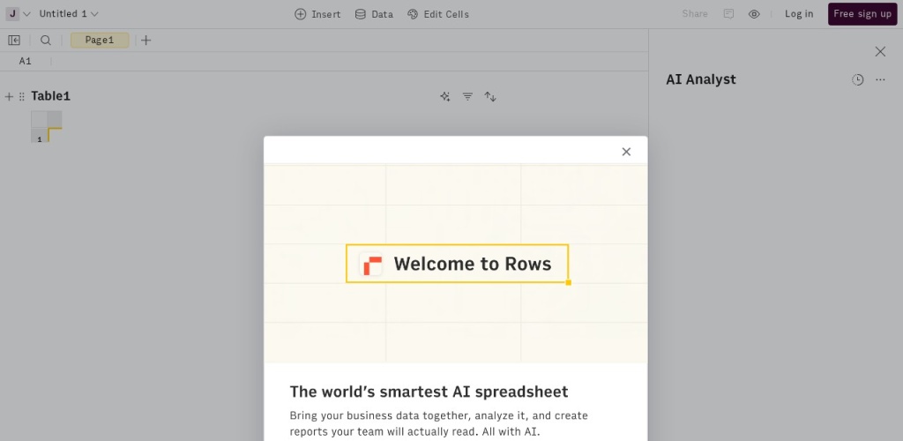Click the AI sparkle icon for Table1
Image resolution: width=903 pixels, height=441 pixels.
tap(444, 96)
